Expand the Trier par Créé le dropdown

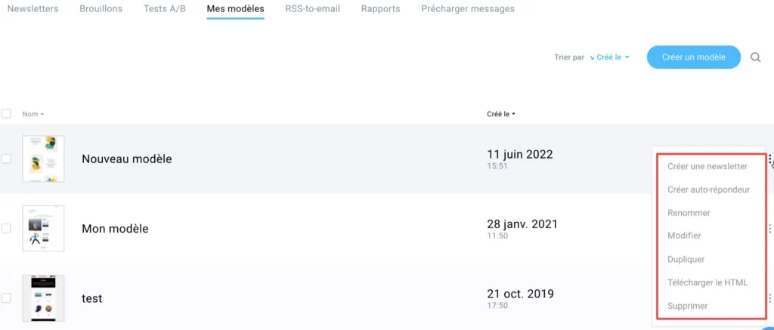coord(610,57)
